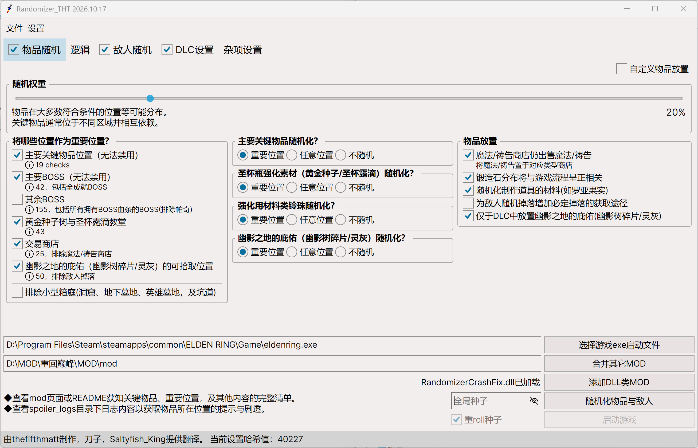Click the info icon beside 50，排除敌人掉落

tap(29, 276)
